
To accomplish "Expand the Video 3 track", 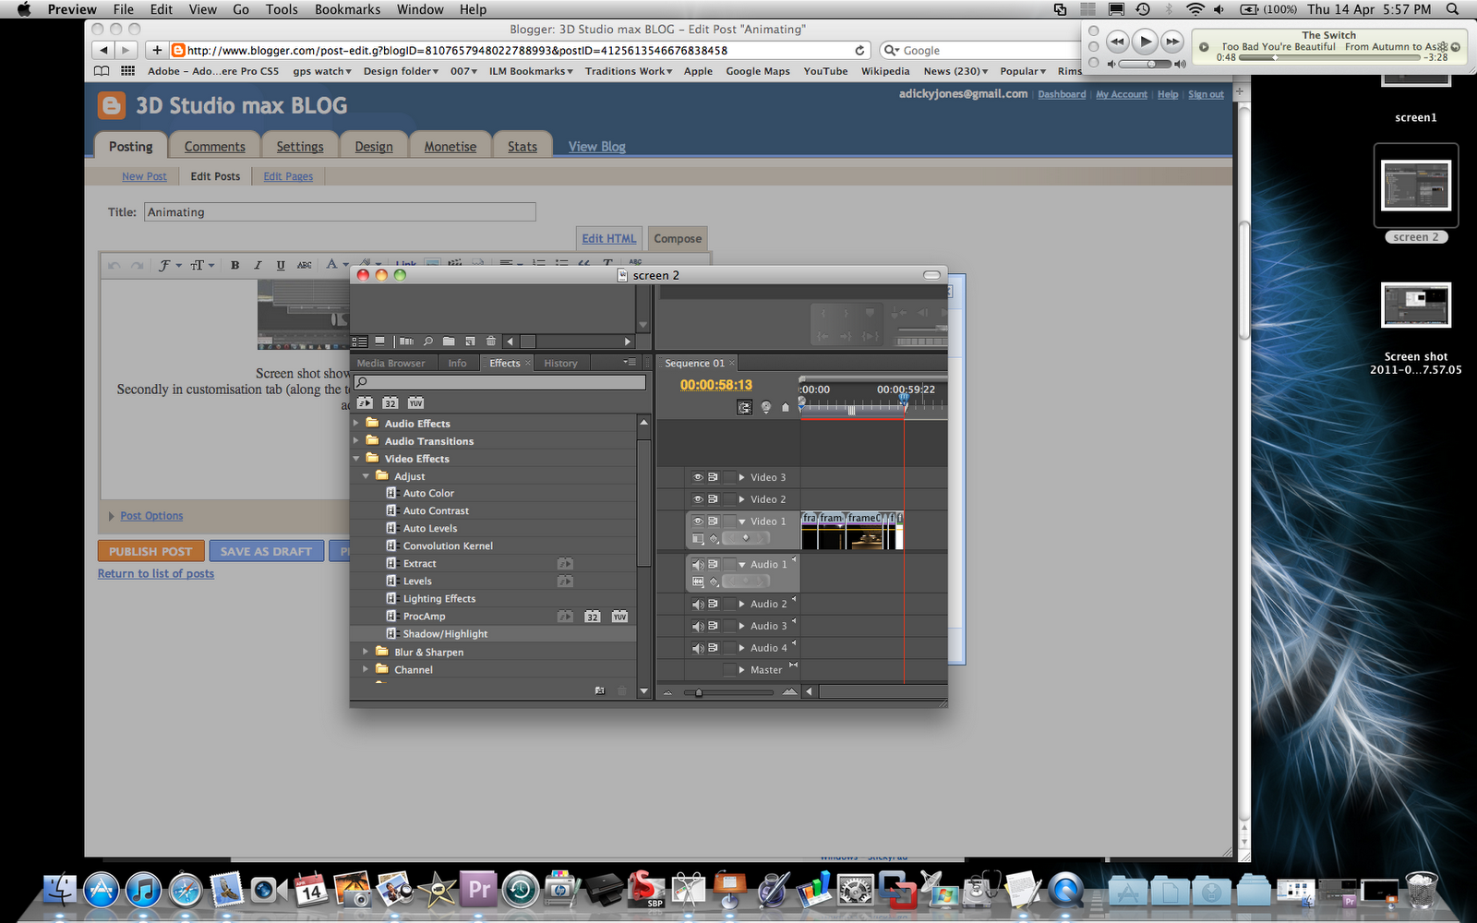I will coord(741,477).
